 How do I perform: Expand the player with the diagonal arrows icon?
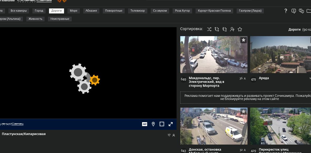[x=171, y=124]
